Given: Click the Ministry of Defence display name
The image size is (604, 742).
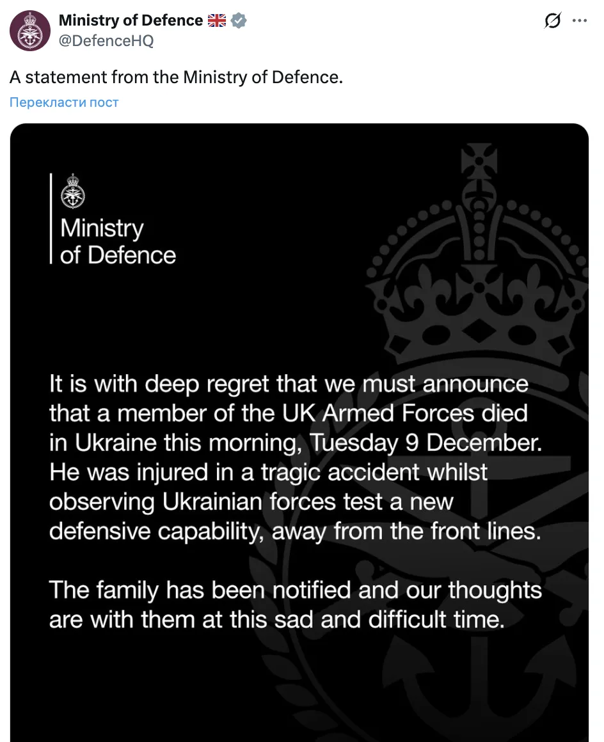Looking at the screenshot, I should (130, 20).
